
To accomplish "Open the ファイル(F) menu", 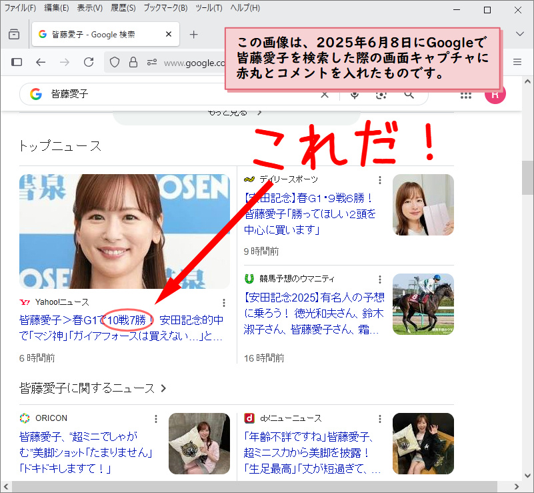I will 20,8.
